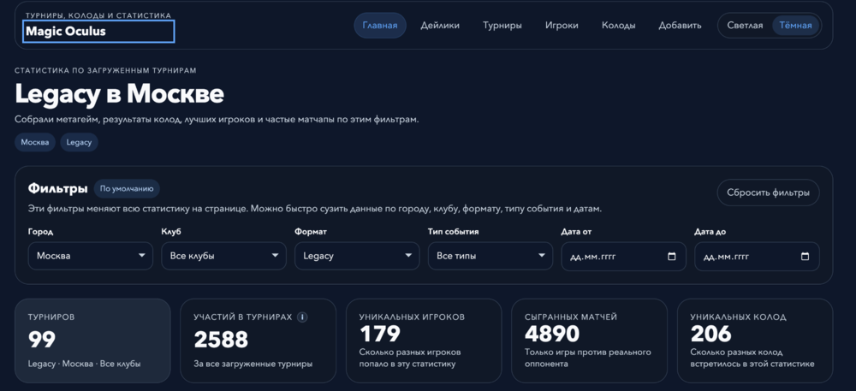The width and height of the screenshot is (856, 391).
Task: Click the Уникальных колод 206 value
Action: pyautogui.click(x=710, y=333)
